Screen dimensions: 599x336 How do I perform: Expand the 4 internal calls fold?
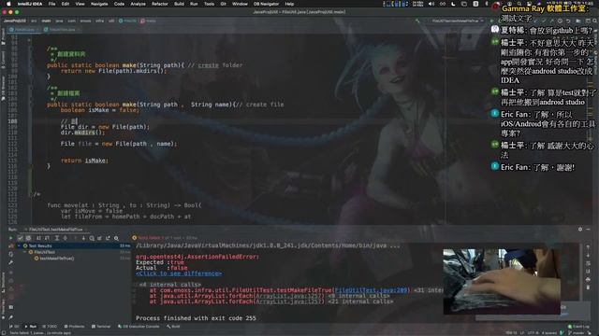[x=170, y=285]
